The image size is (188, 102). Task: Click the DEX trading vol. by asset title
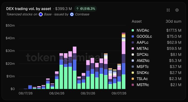coord(29,9)
